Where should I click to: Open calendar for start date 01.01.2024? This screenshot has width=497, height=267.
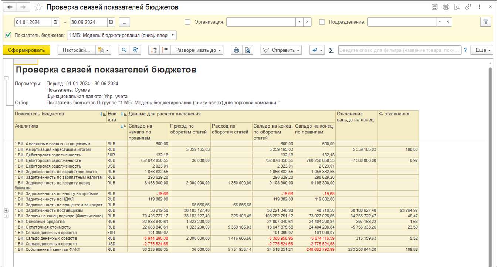coord(55,22)
